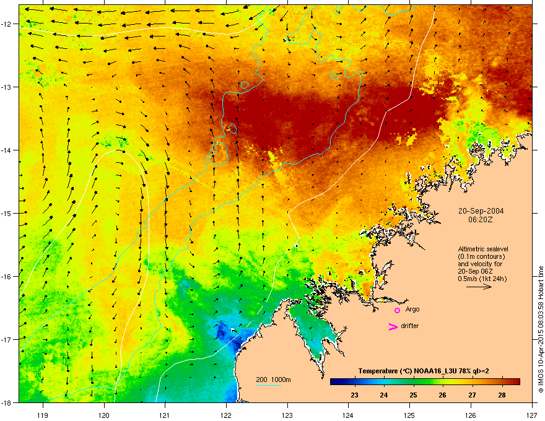This screenshot has width=545, height=421.
Task: Click the 26 tick label on colorbar
Action: pyautogui.click(x=442, y=395)
